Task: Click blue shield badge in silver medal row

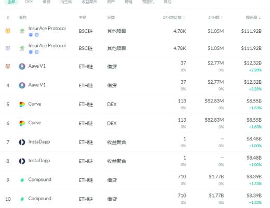Action: [x=31, y=52]
